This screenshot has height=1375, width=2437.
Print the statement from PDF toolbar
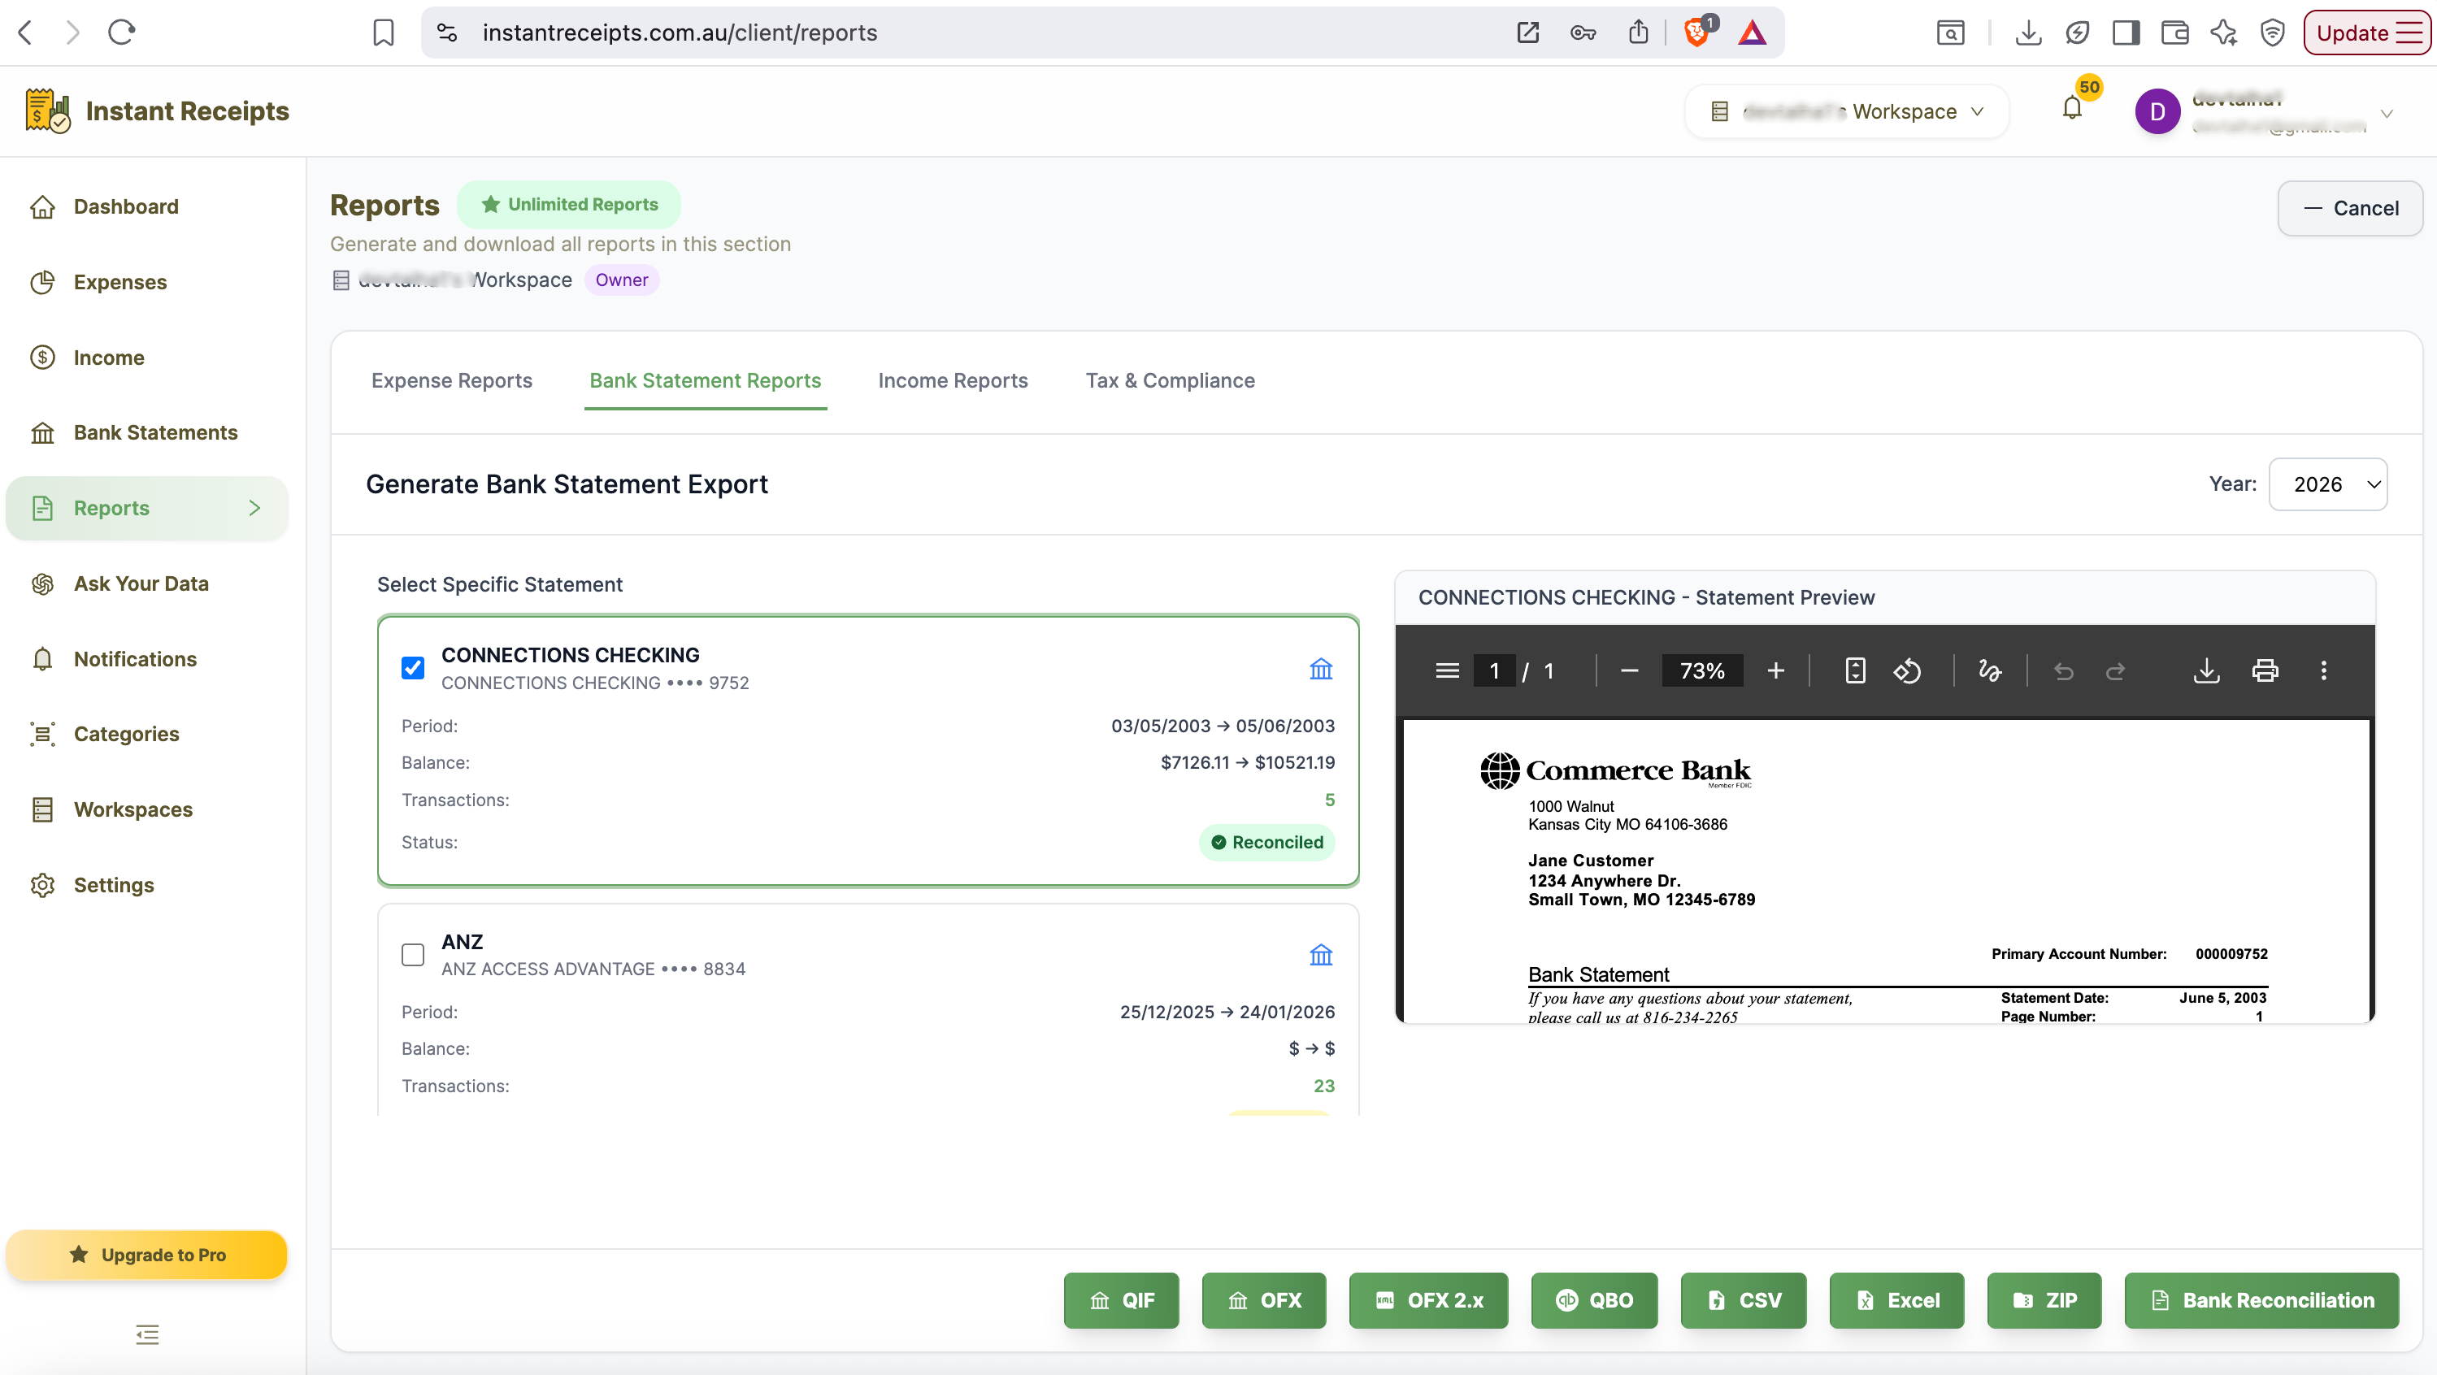[x=2265, y=670]
